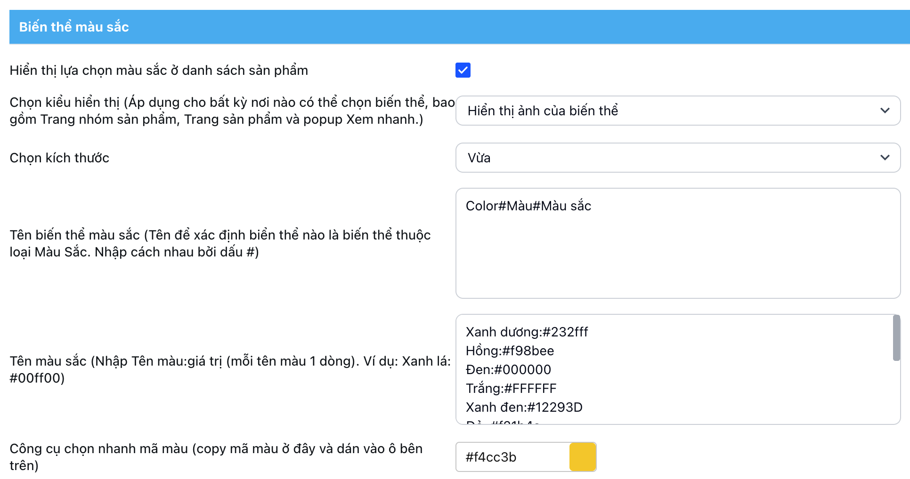
Task: Click the Hiển thị lựa chọn màu sắc label
Action: pos(159,70)
